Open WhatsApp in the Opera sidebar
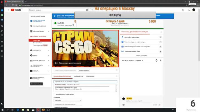Screen dimensions: 200x112 (2, 15)
